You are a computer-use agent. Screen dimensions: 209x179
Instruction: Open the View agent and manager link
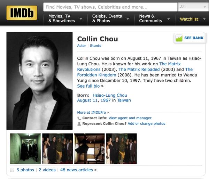click(130, 118)
